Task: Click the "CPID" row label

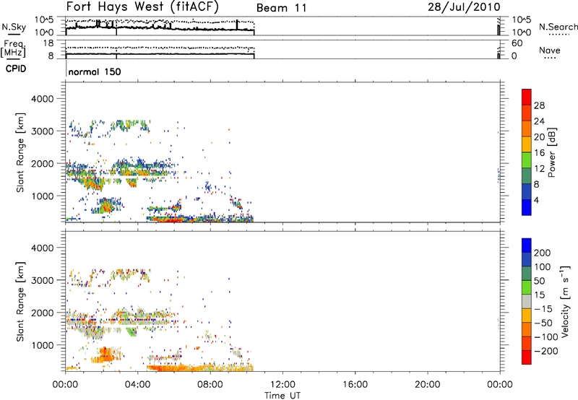Action: tap(16, 69)
